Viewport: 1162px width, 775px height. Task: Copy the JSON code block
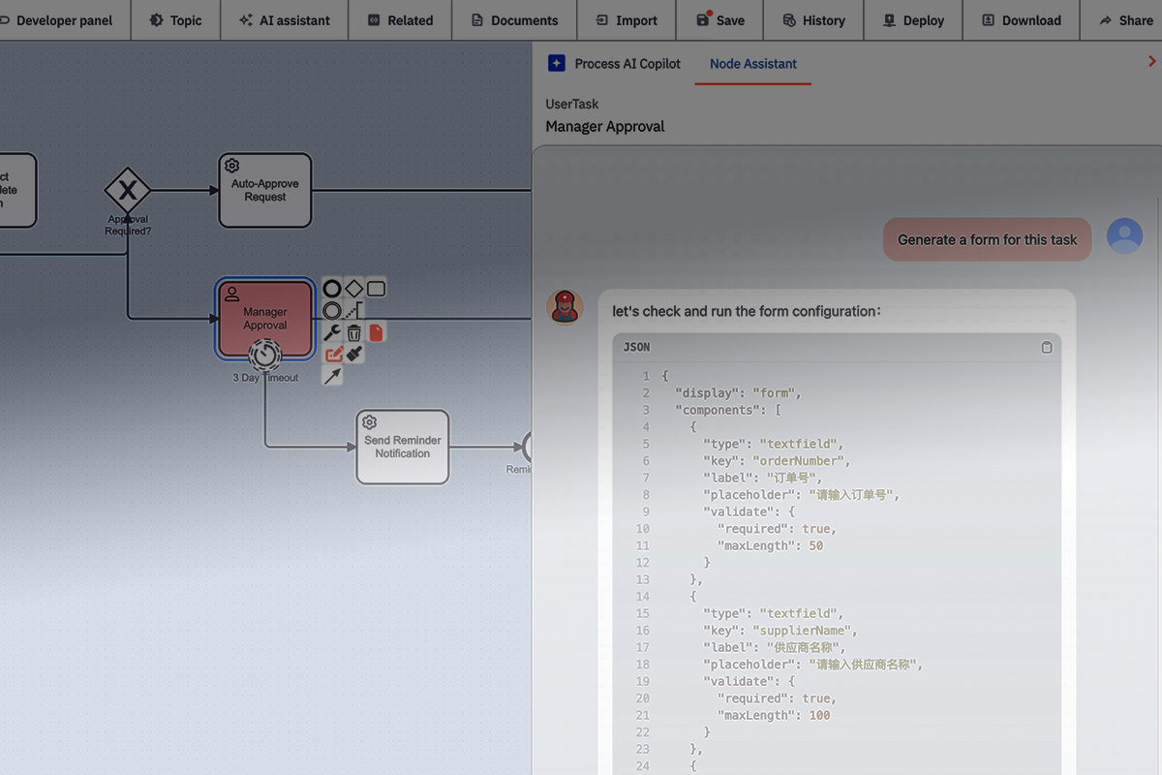tap(1047, 347)
